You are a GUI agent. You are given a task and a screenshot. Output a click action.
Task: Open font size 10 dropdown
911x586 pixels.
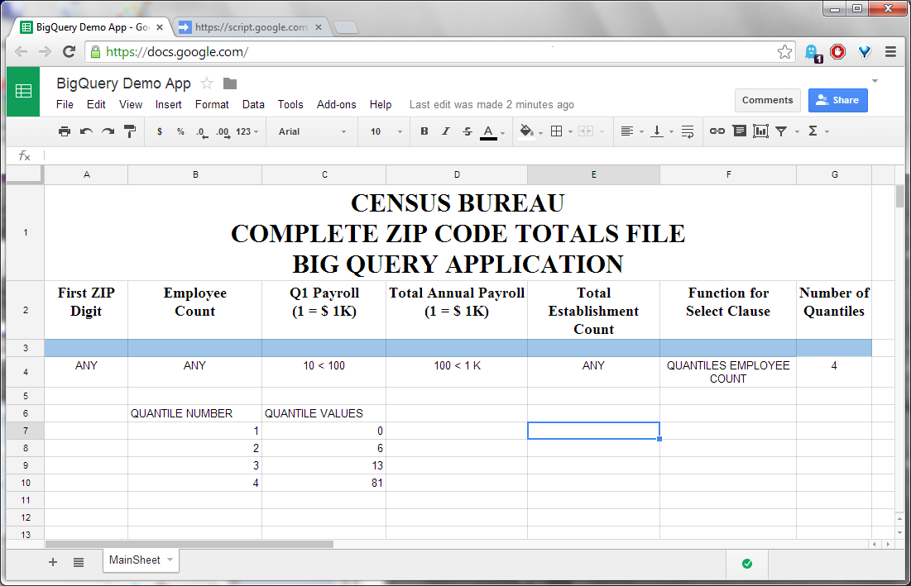[x=386, y=131]
